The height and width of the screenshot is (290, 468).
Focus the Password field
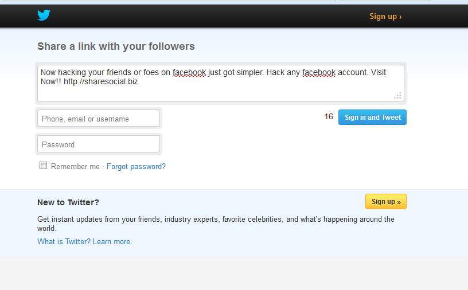point(99,144)
